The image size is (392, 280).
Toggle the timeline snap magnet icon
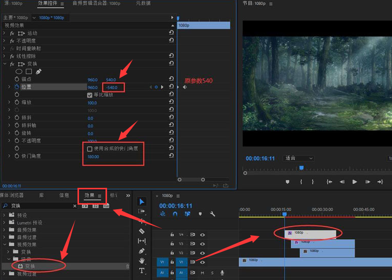click(175, 214)
